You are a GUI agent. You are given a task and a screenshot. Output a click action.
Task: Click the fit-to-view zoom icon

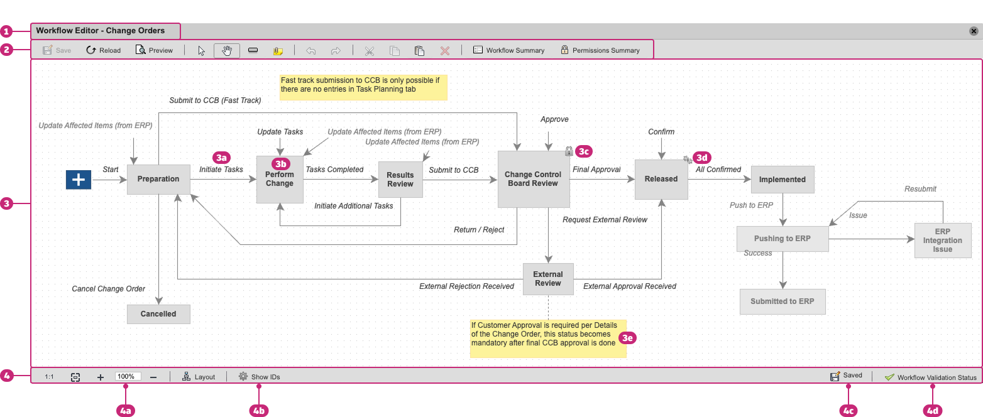(75, 376)
